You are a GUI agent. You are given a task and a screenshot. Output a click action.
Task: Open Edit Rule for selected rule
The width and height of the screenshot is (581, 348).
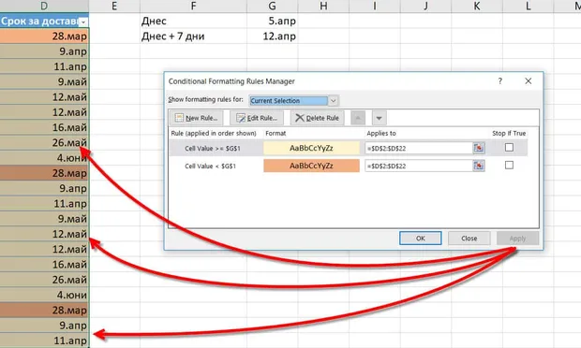click(257, 118)
